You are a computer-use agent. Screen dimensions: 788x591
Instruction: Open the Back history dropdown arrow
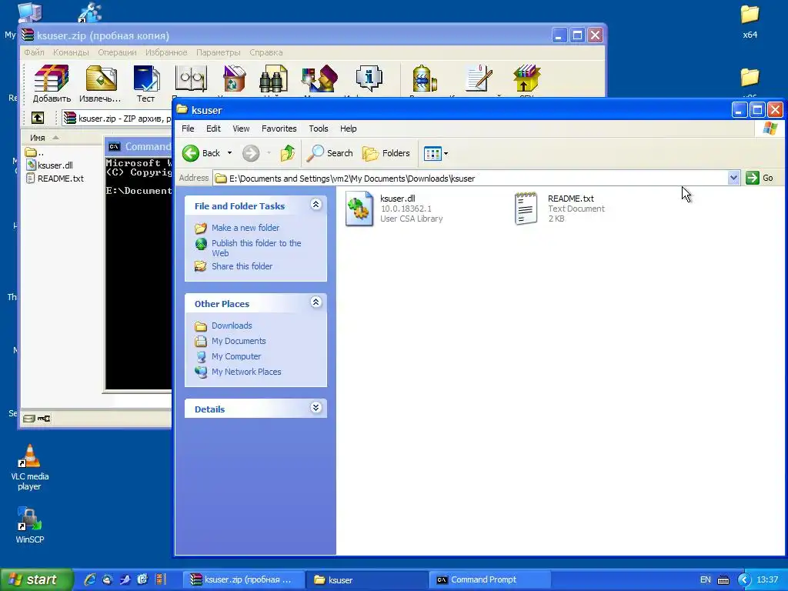(x=229, y=153)
